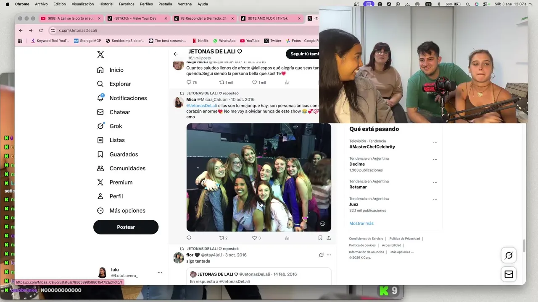Bookmark Mica's photo post

coord(320,238)
